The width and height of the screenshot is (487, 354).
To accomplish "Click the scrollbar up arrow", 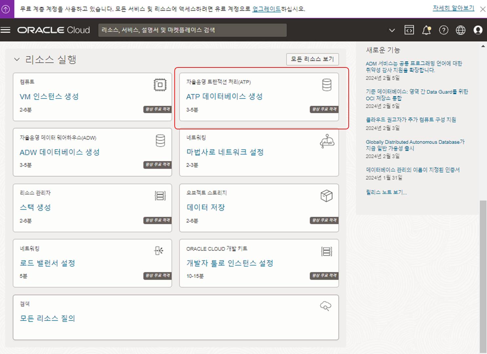I will click(483, 47).
